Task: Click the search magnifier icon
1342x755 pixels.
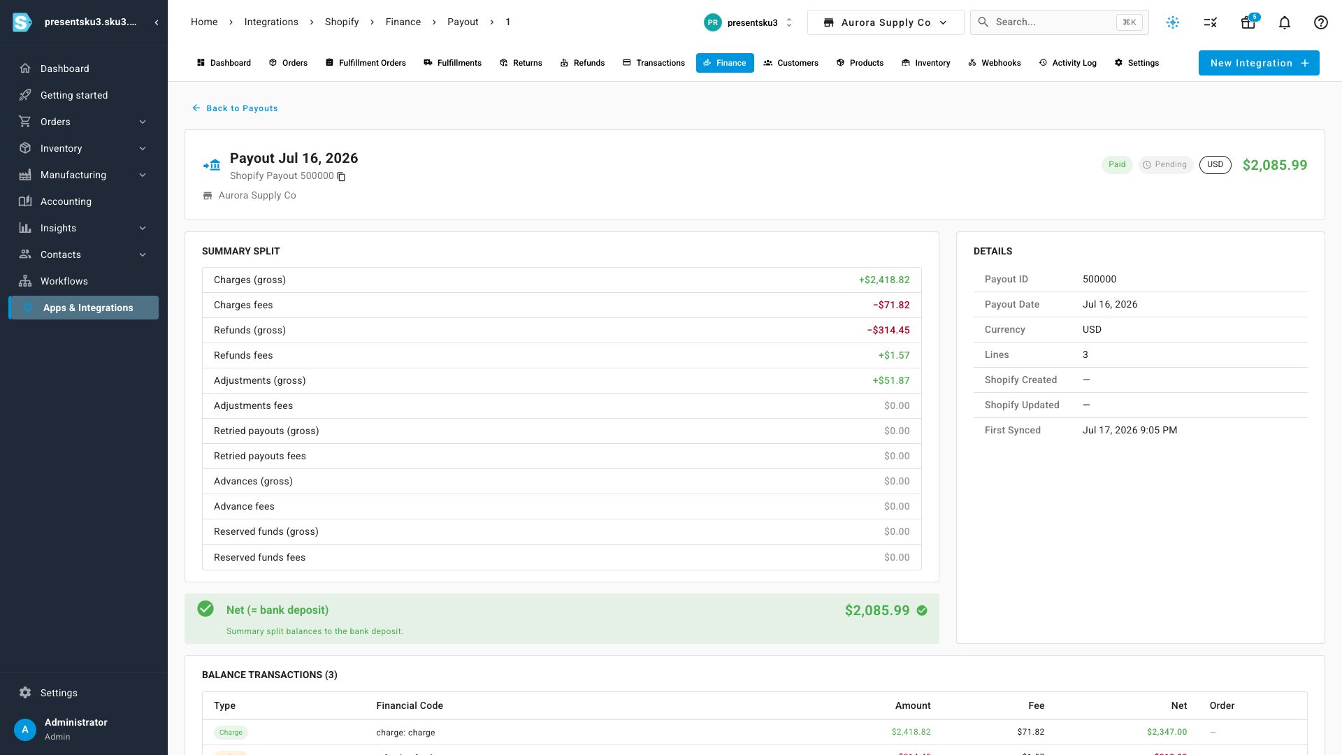Action: pyautogui.click(x=983, y=22)
